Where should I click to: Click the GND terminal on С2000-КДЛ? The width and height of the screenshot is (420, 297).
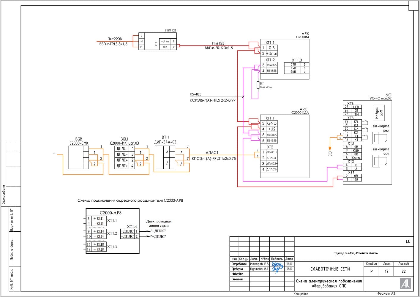[271, 123]
